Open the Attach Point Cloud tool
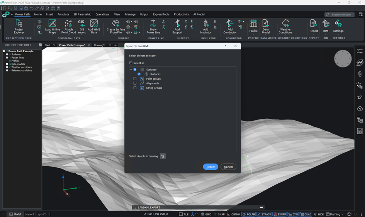The image size is (365, 217). [x=68, y=24]
